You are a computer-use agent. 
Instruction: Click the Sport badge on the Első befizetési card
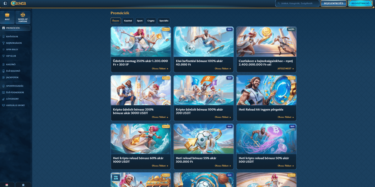coord(229,29)
